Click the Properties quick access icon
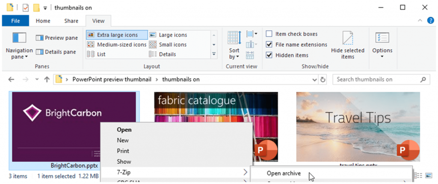This screenshot has width=438, height=184. [26, 8]
